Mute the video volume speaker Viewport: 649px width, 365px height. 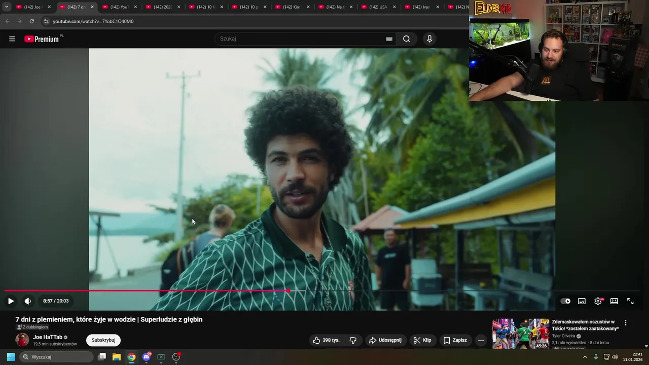coord(28,301)
